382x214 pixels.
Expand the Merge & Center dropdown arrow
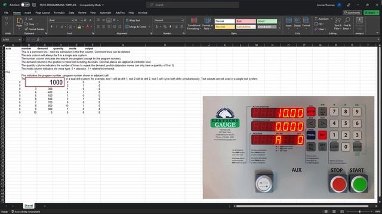pyautogui.click(x=149, y=27)
